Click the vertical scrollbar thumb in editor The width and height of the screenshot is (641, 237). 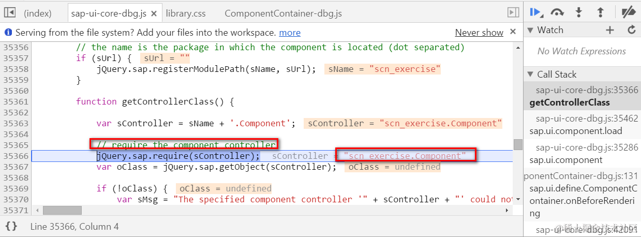click(x=518, y=144)
